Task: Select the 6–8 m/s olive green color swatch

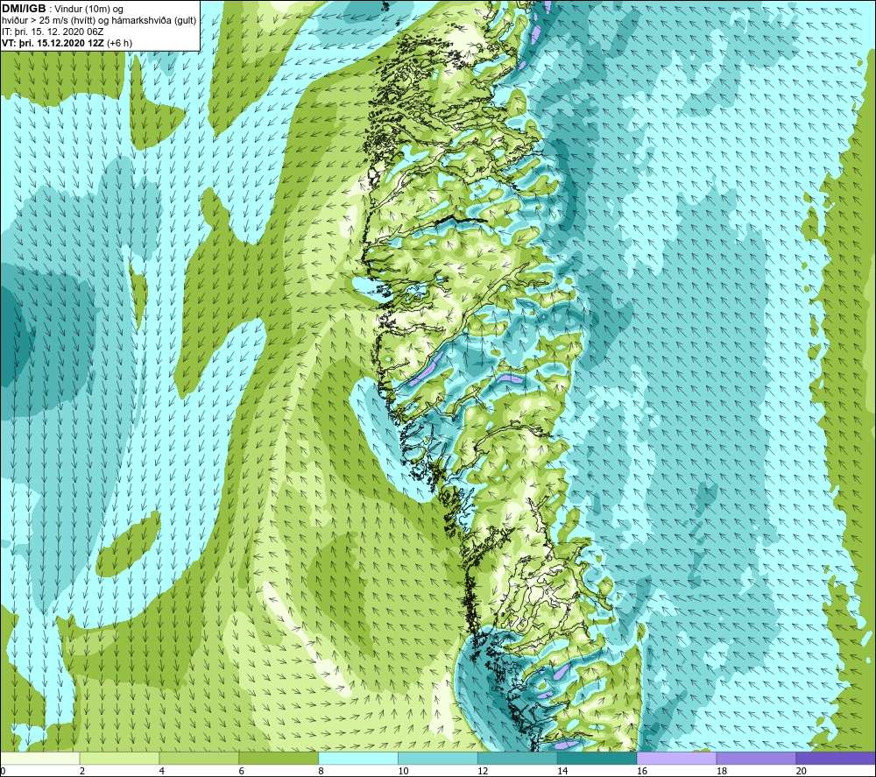Action: point(279,758)
